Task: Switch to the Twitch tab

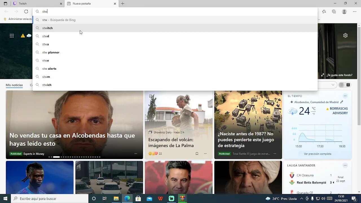Action: tap(38, 4)
